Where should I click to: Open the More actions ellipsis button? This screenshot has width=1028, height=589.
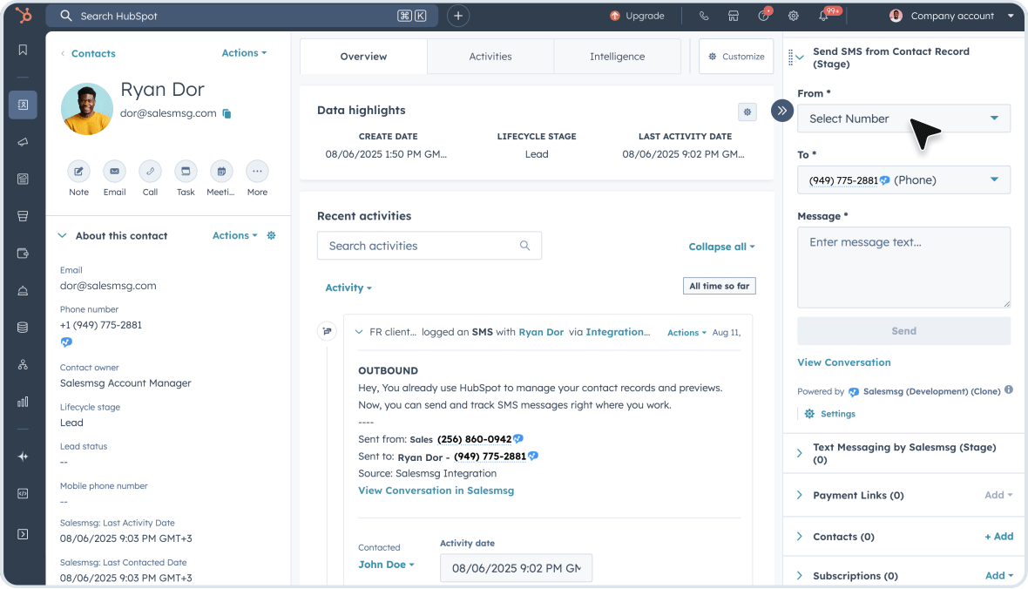[257, 171]
